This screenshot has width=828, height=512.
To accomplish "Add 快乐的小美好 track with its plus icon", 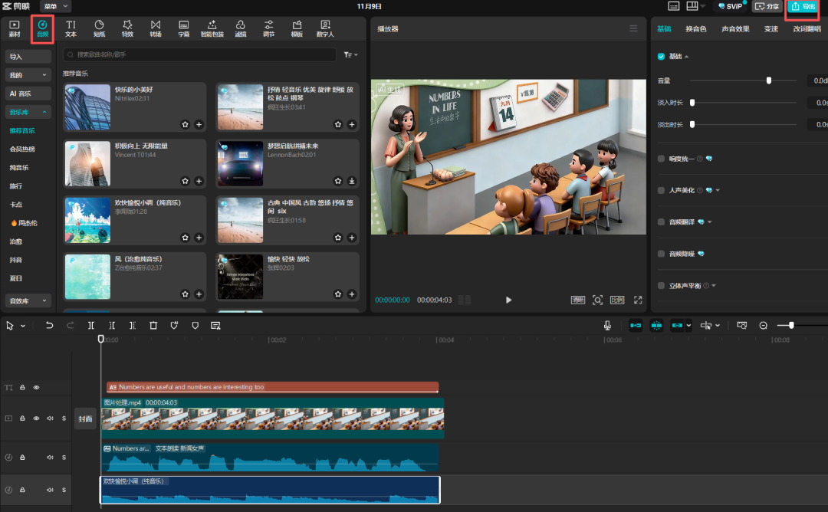I will [x=199, y=124].
